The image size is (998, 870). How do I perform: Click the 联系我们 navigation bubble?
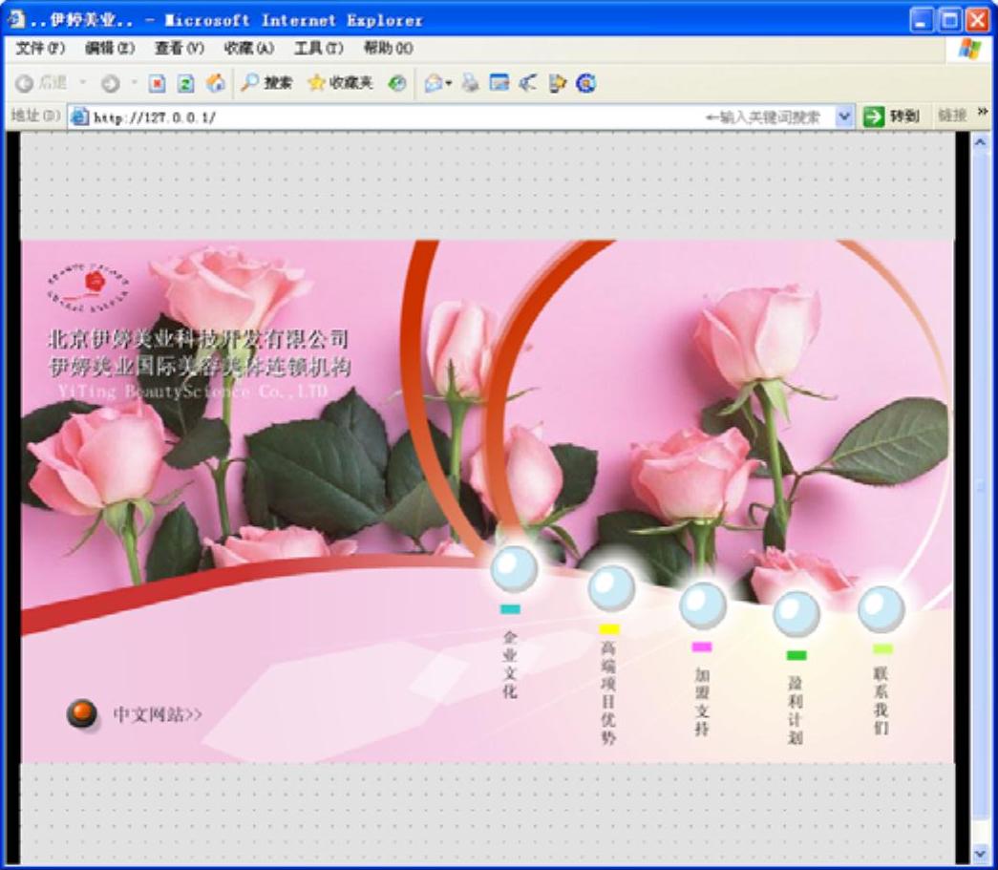(x=881, y=609)
